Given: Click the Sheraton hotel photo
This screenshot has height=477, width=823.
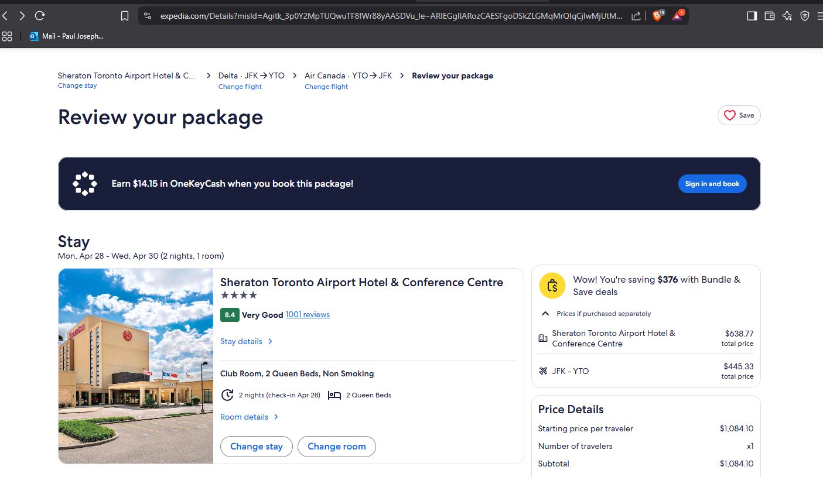Looking at the screenshot, I should [136, 366].
